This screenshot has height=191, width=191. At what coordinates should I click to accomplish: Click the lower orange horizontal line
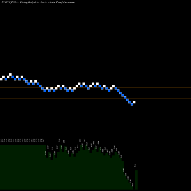[95, 99]
